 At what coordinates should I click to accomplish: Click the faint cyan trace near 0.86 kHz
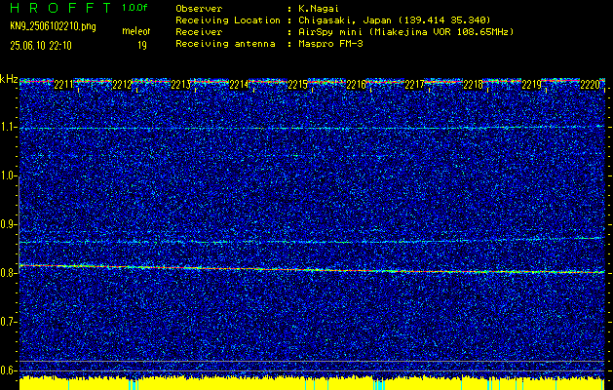tap(312, 241)
